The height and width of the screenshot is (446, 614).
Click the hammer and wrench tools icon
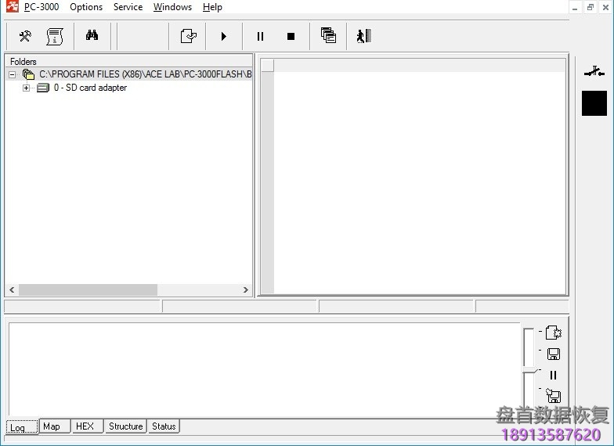click(x=25, y=36)
